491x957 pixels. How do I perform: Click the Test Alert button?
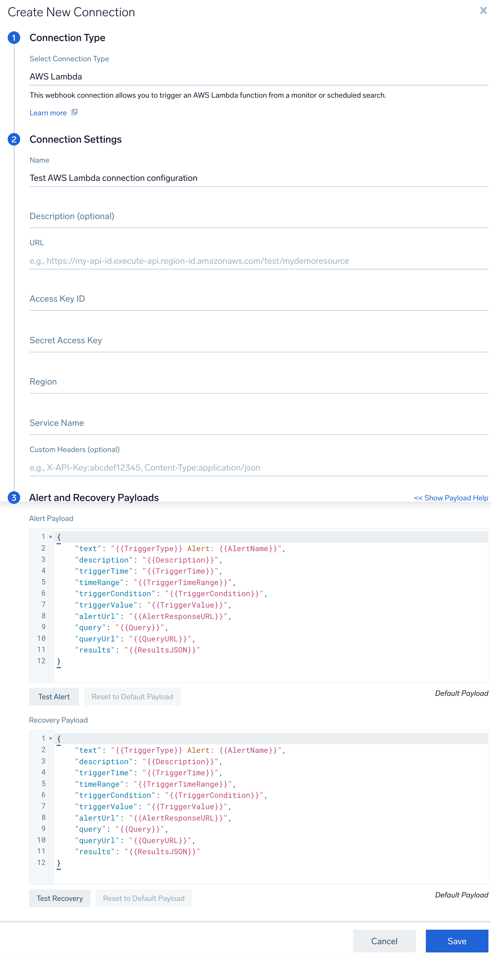[54, 697]
